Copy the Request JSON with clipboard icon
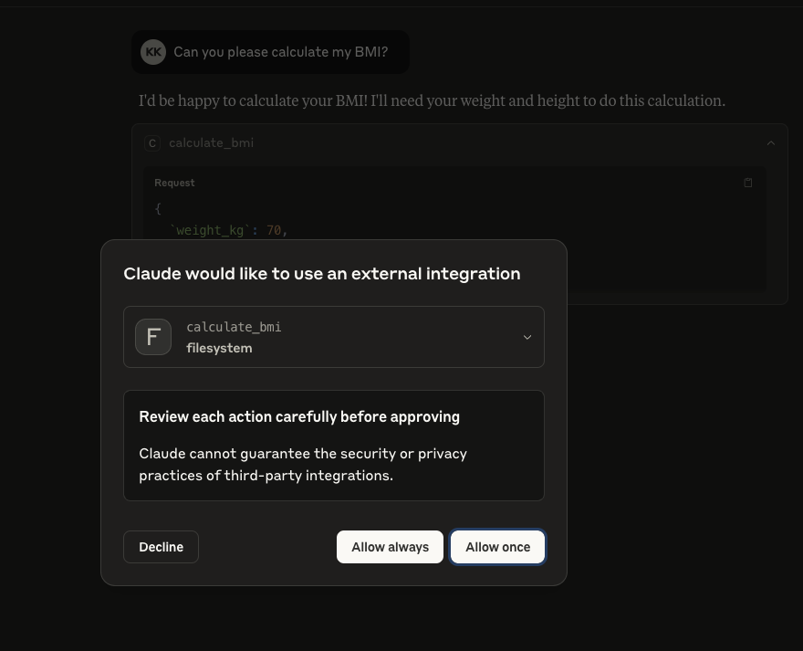The width and height of the screenshot is (803, 651). (x=747, y=183)
